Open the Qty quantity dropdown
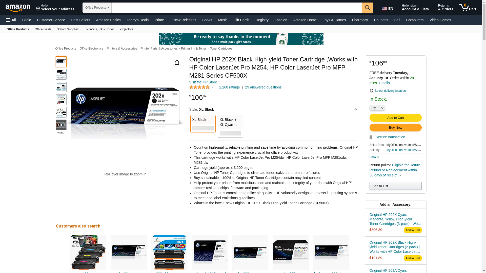The height and width of the screenshot is (273, 486). pos(377,108)
